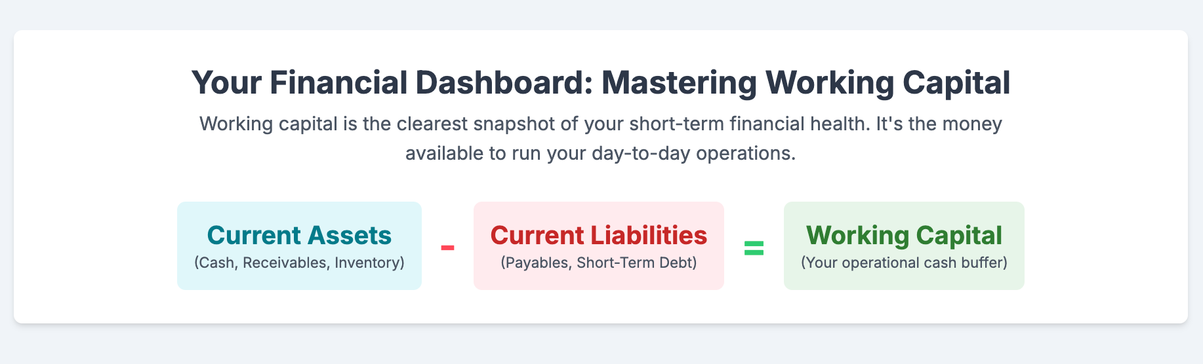Viewport: 1203px width, 364px height.
Task: Click the Current Liabilities heading text
Action: pyautogui.click(x=599, y=235)
